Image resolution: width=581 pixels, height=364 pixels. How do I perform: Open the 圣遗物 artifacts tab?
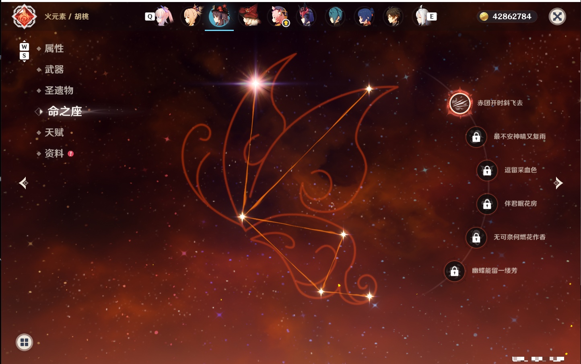59,90
